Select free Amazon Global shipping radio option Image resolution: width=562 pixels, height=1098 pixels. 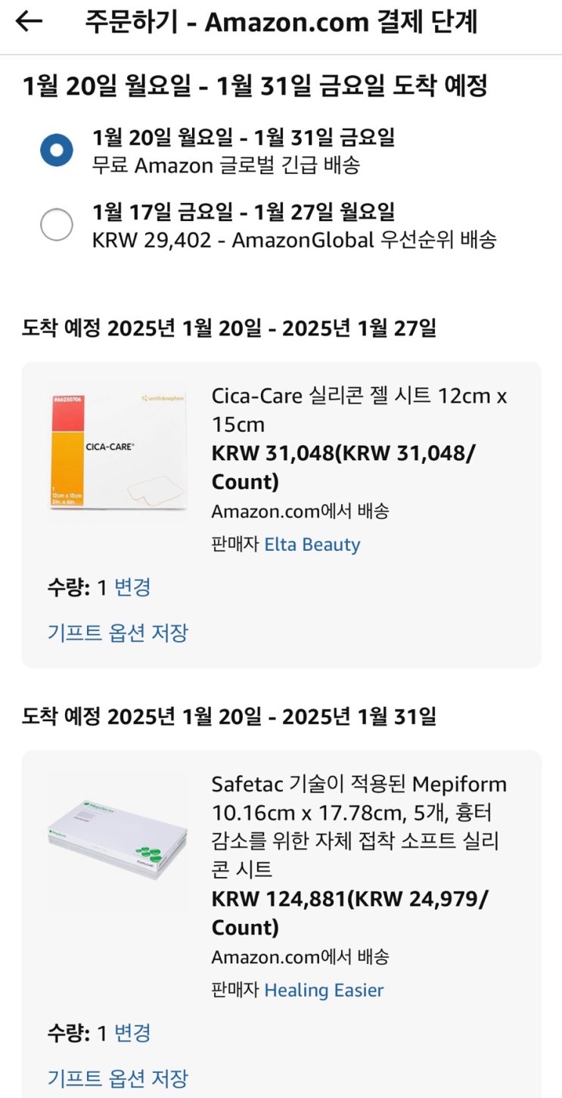[x=57, y=150]
